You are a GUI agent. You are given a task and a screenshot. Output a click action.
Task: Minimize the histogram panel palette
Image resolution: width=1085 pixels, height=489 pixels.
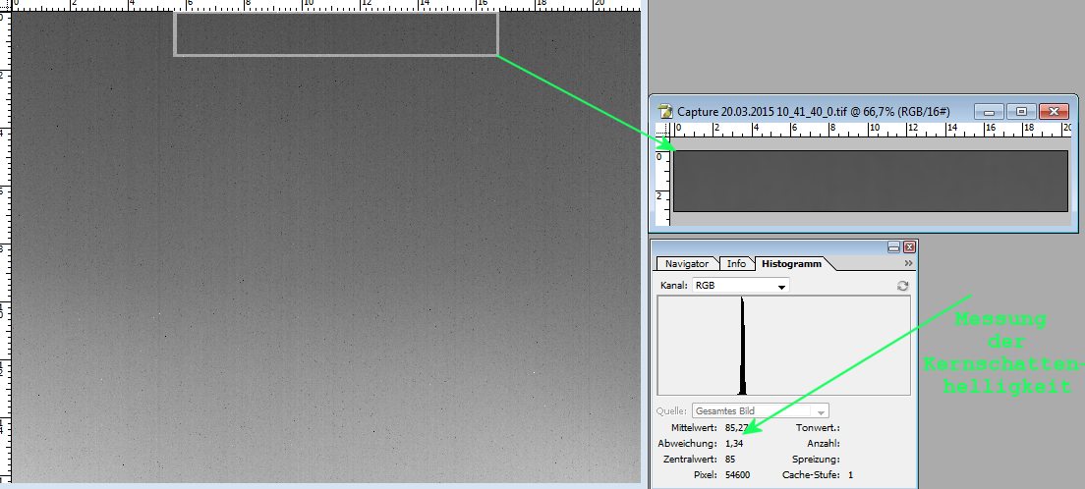894,247
